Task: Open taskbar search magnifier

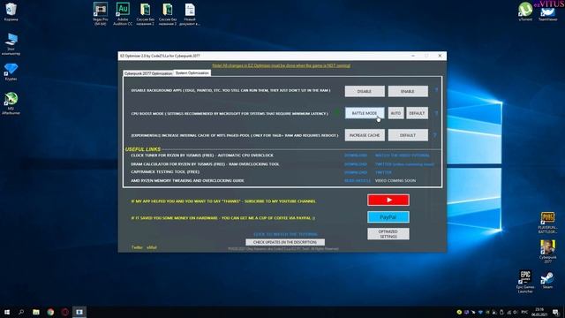Action: click(21, 312)
